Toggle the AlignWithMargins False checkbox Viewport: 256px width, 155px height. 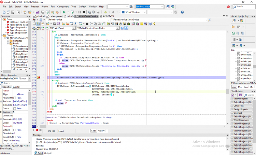tap(15, 98)
